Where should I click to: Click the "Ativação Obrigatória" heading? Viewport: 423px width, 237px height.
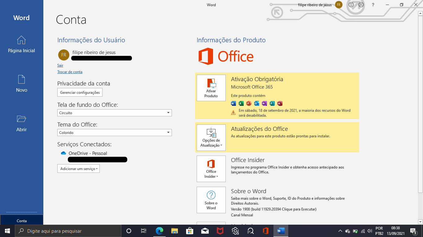(x=257, y=79)
